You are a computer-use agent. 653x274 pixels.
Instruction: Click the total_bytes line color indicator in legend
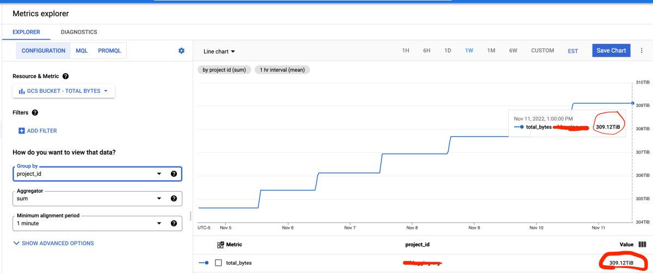[x=204, y=263]
